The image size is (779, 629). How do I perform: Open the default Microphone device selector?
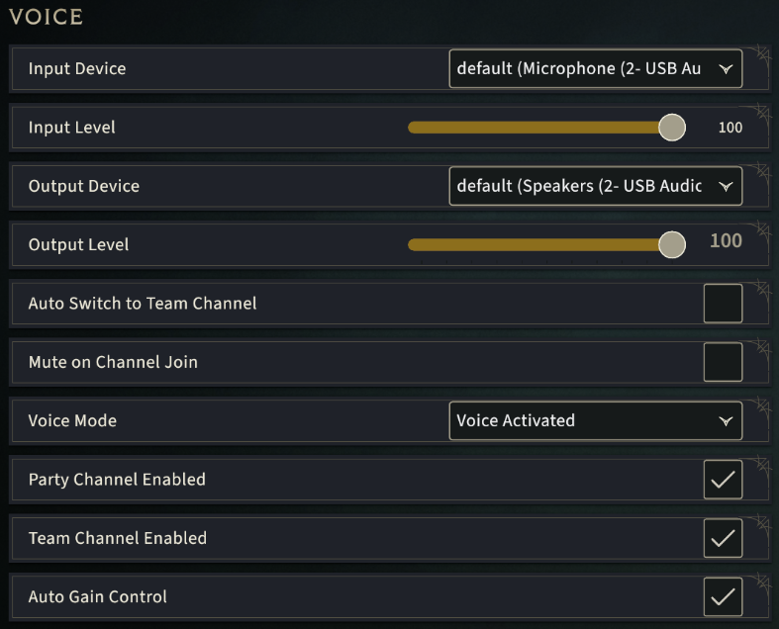[x=584, y=69]
